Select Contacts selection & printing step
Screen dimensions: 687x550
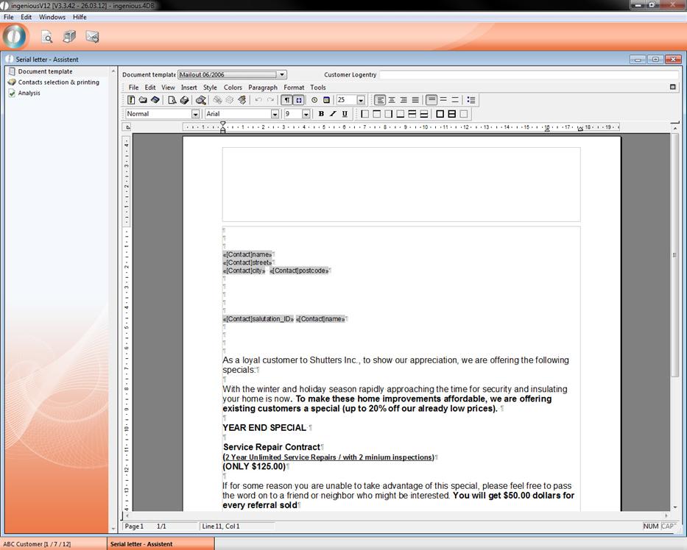(x=58, y=82)
